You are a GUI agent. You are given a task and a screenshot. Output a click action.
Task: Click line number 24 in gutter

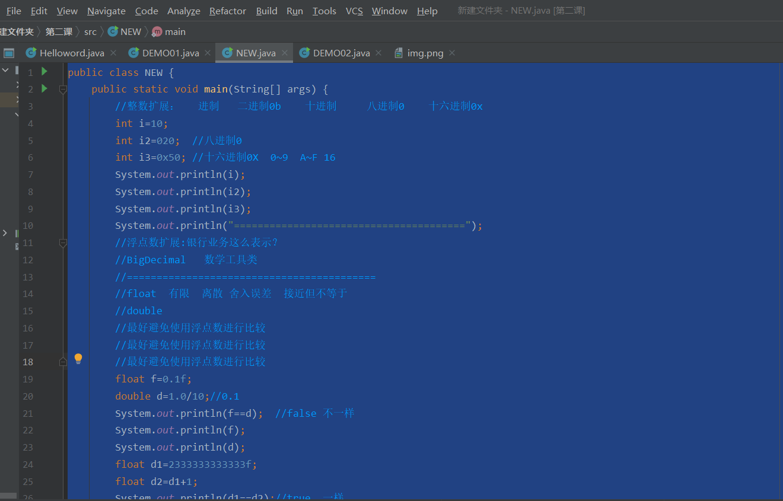click(28, 465)
